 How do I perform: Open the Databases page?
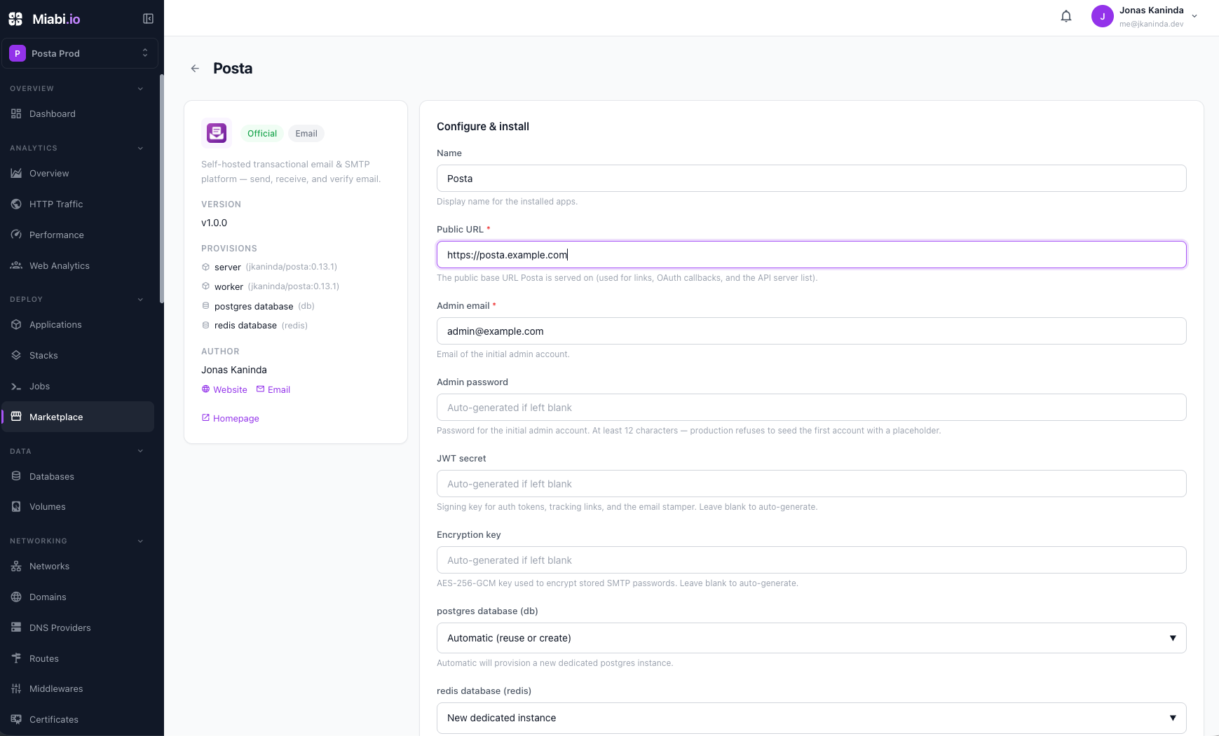[78, 476]
